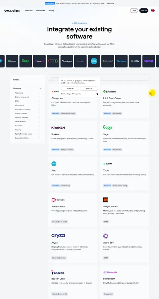159x299 pixels.
Task: Open the sellsy tile in the carousel
Action: point(135,61)
